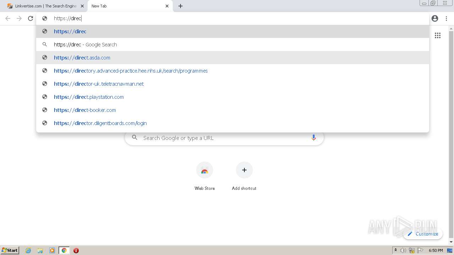Show hidden system tray icons
Screen dimensions: 454x255
(x=395, y=250)
